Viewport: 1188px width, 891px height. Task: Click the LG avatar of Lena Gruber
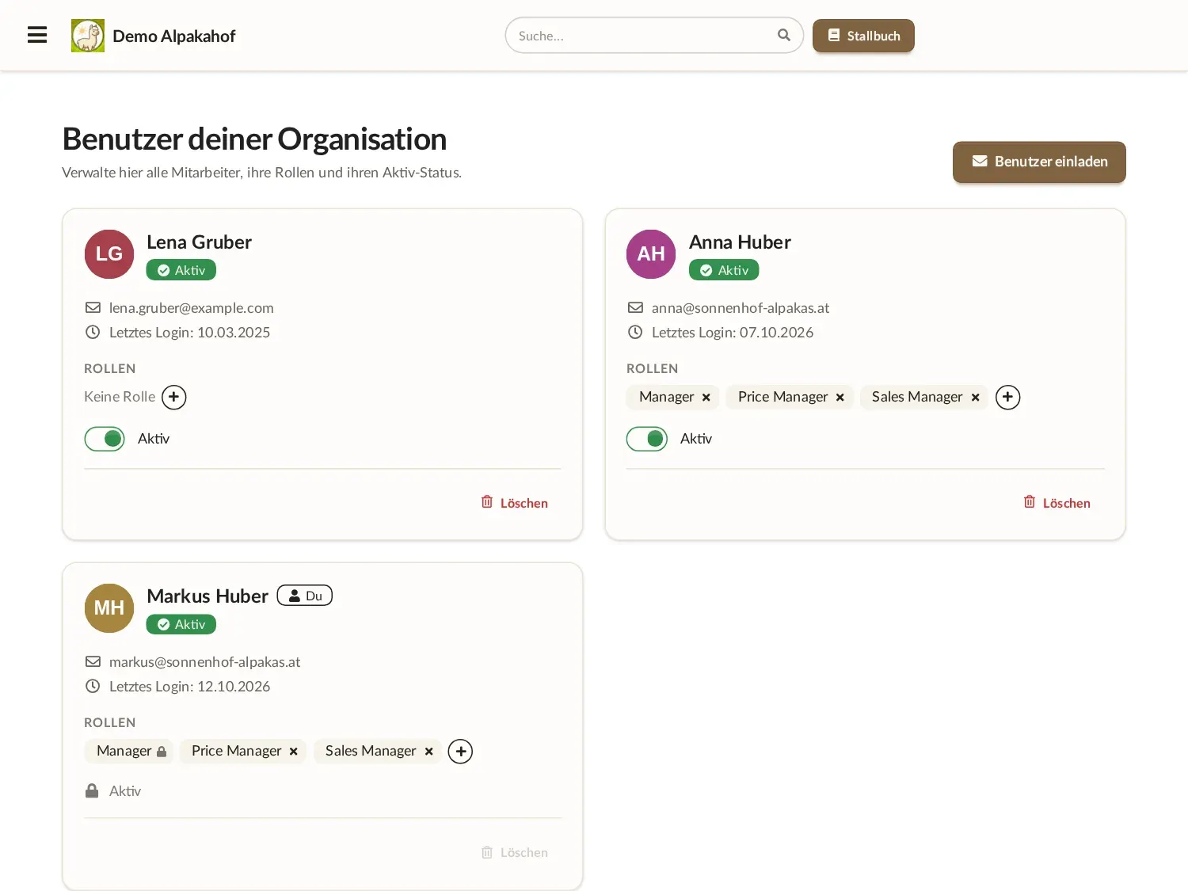tap(109, 254)
